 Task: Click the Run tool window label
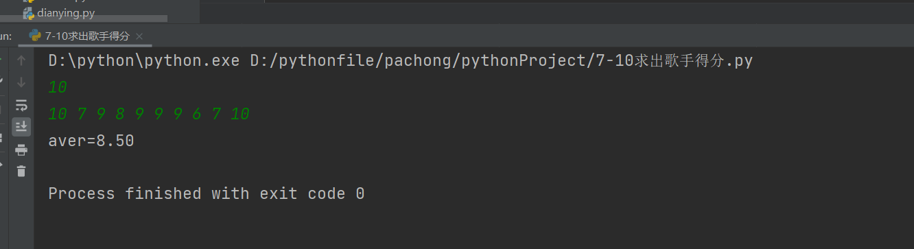point(5,36)
